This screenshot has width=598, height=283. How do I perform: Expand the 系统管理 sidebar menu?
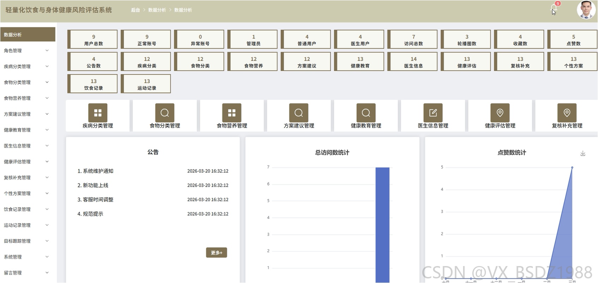28,257
